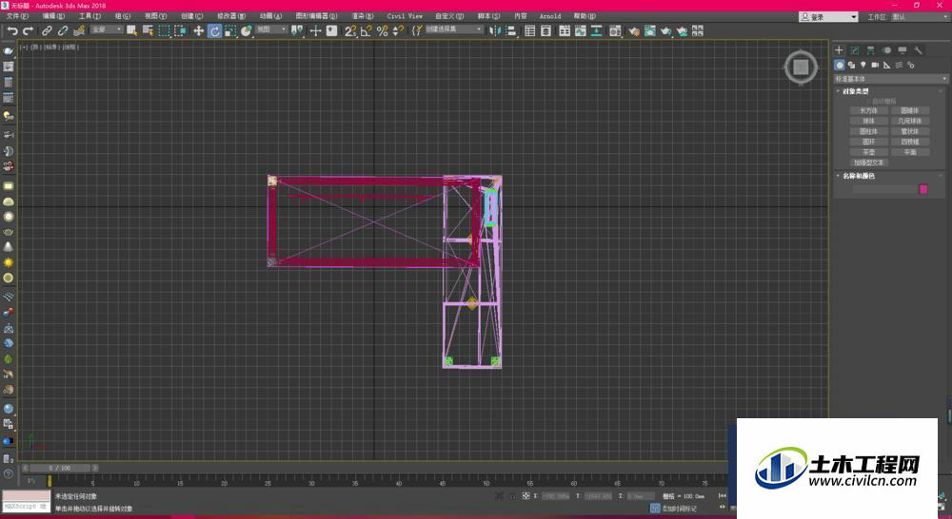Click the object name input field
The width and height of the screenshot is (952, 519).
[884, 189]
